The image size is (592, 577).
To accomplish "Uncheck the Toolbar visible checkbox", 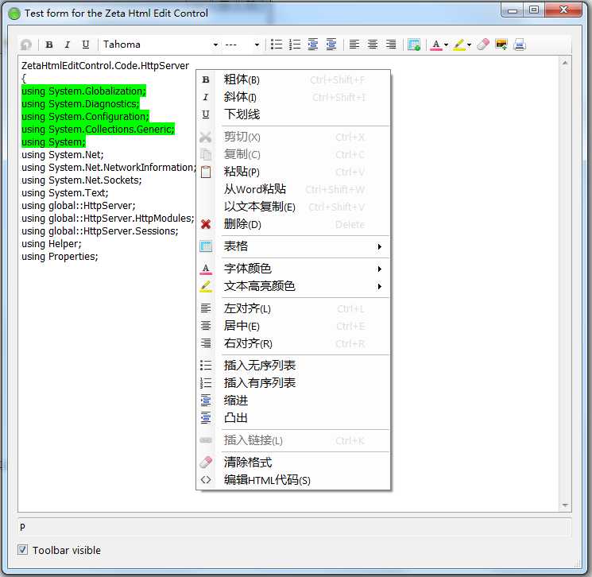I will tap(23, 550).
